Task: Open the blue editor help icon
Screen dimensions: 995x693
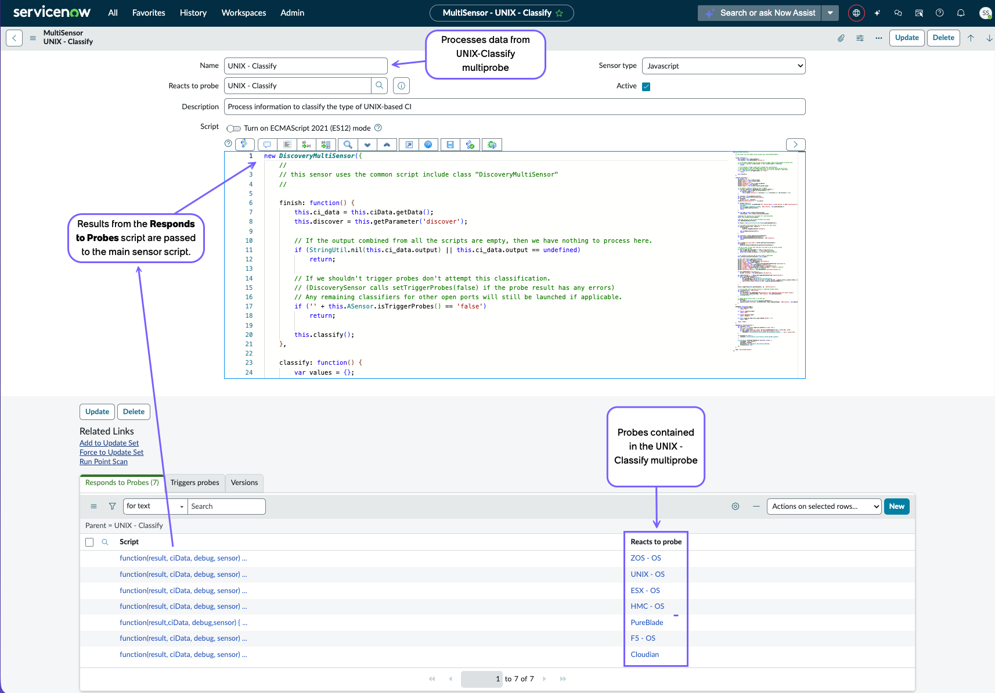Action: [x=428, y=145]
